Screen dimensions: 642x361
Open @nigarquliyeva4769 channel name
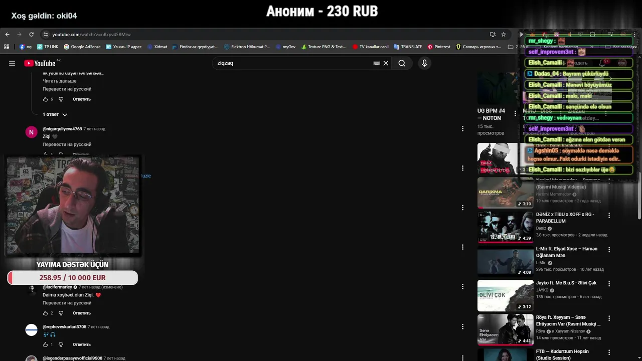[62, 129]
